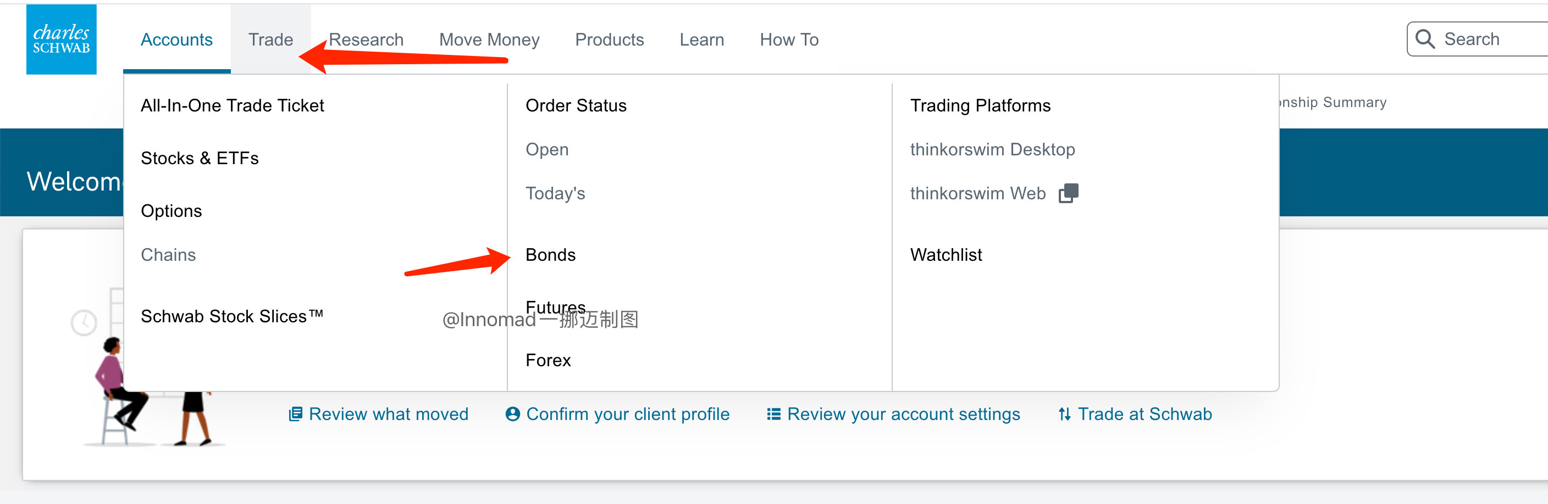Select Futures in Trade menu
This screenshot has height=504, width=1548.
pos(555,307)
